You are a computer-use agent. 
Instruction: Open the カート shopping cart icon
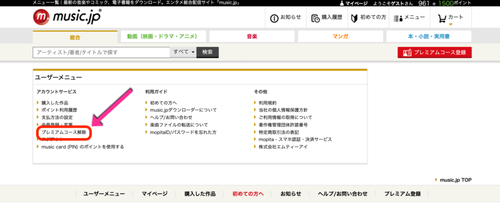pos(442,18)
